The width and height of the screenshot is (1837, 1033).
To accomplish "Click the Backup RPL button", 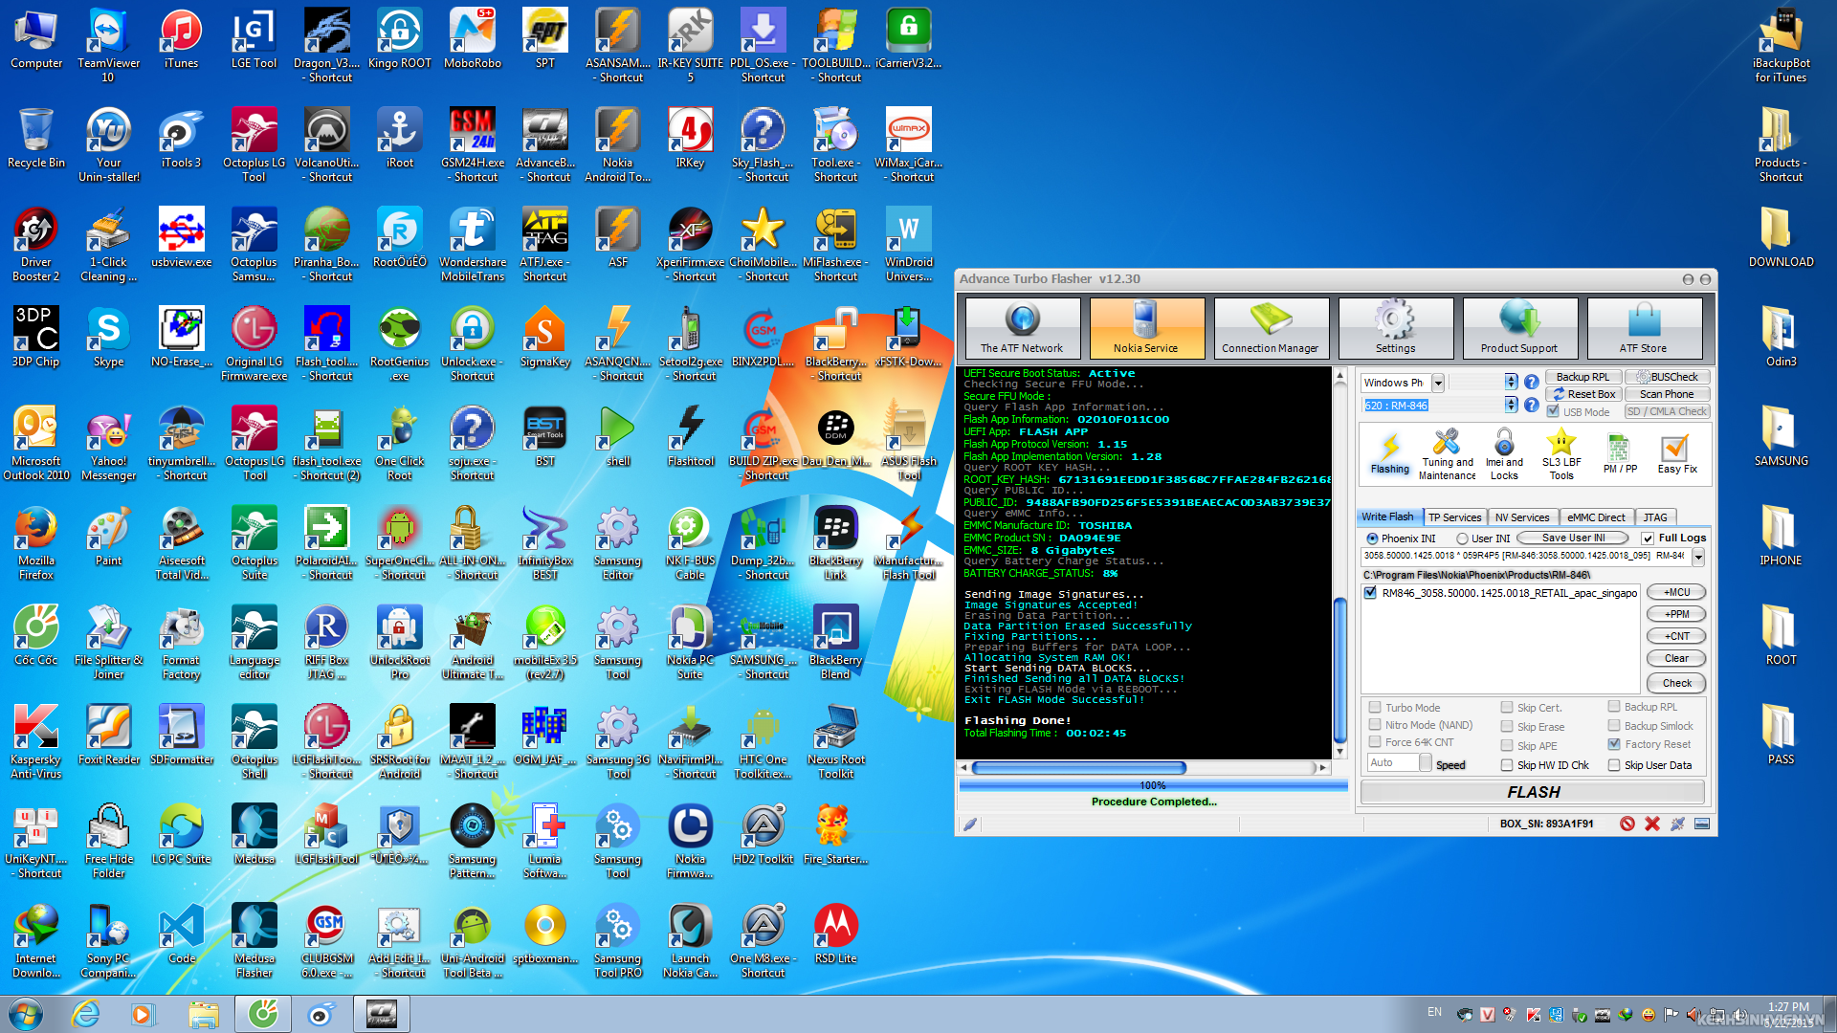I will click(x=1582, y=377).
